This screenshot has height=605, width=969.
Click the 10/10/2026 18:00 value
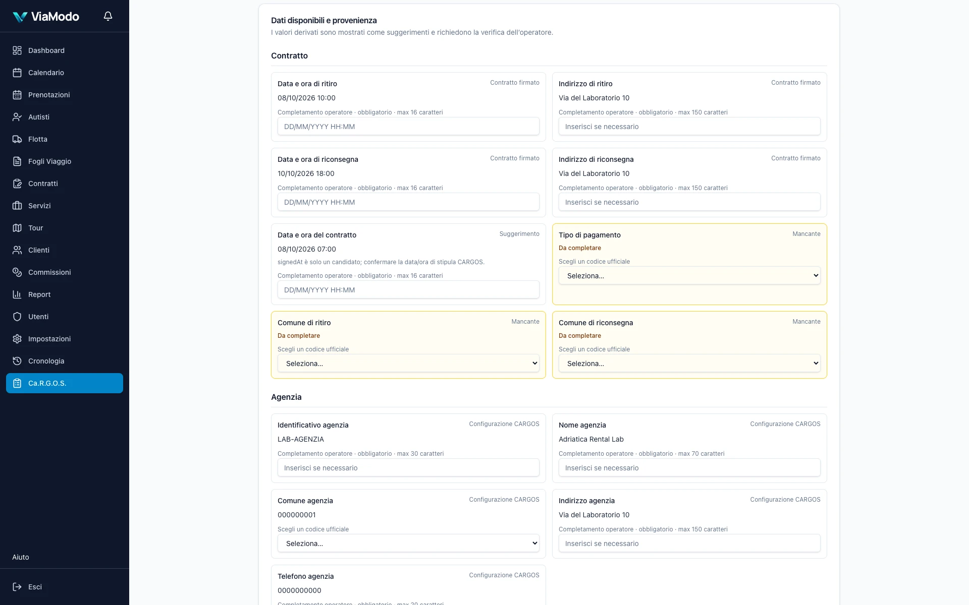pyautogui.click(x=306, y=173)
